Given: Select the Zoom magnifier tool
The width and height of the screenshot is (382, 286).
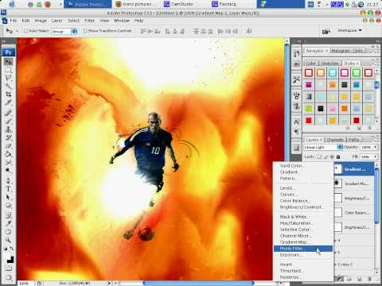Looking at the screenshot, I should pos(9,240).
